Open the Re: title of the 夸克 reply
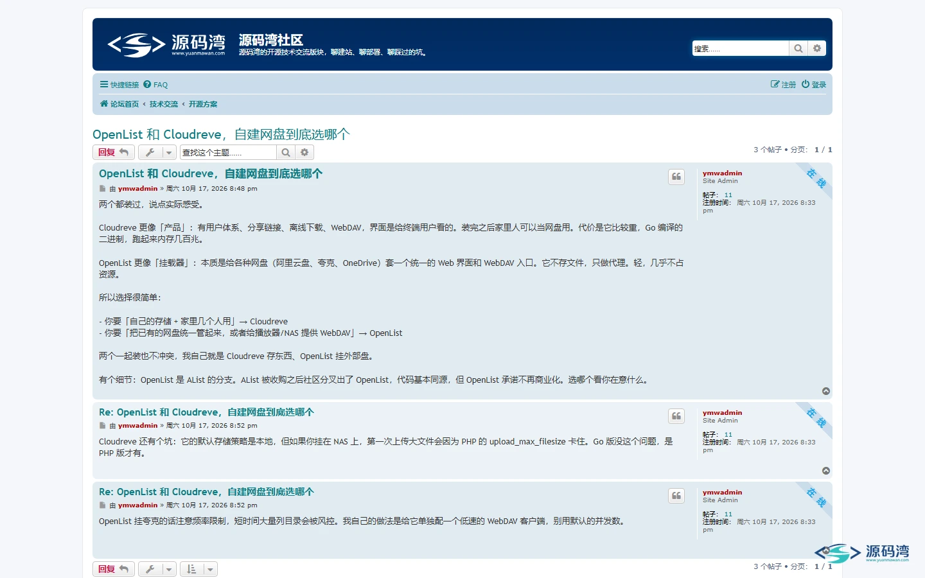The width and height of the screenshot is (925, 578). coord(206,492)
